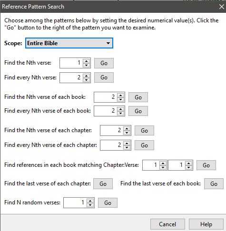Run Find the Nth verse of each book

coord(138,97)
